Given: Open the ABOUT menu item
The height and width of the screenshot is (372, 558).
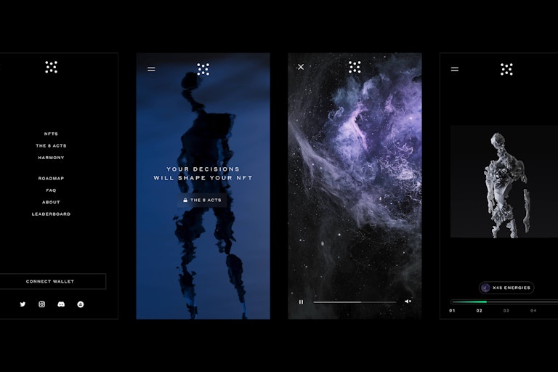Looking at the screenshot, I should coord(51,202).
